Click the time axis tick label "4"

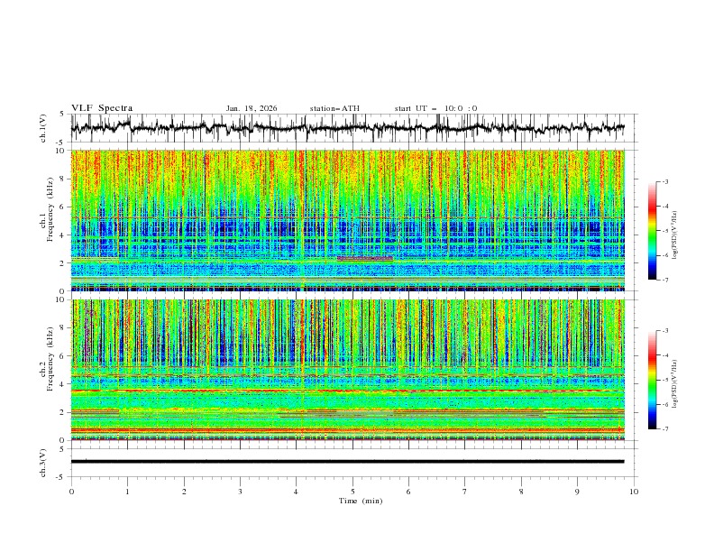(297, 492)
